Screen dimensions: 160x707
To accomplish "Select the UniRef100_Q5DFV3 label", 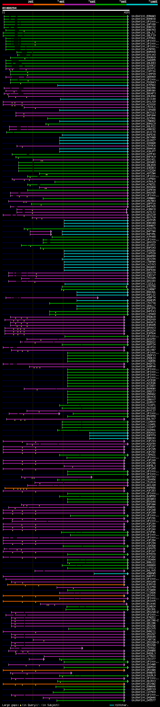I will coord(143,355).
